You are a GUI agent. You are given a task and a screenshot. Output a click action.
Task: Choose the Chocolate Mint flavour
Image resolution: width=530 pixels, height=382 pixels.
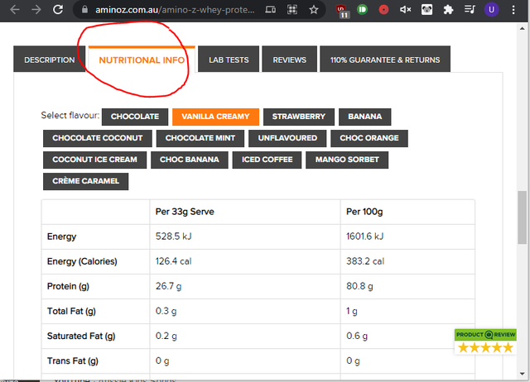pos(200,138)
